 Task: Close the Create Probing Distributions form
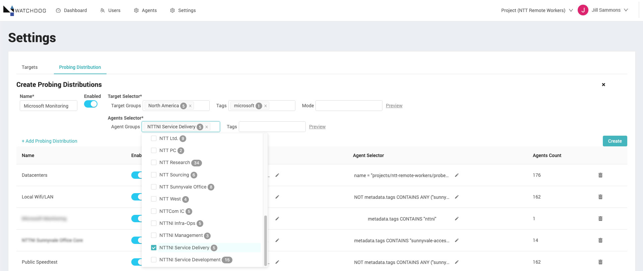[x=603, y=85]
